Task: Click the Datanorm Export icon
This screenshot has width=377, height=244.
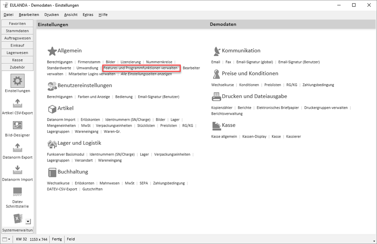Action: click(17, 147)
